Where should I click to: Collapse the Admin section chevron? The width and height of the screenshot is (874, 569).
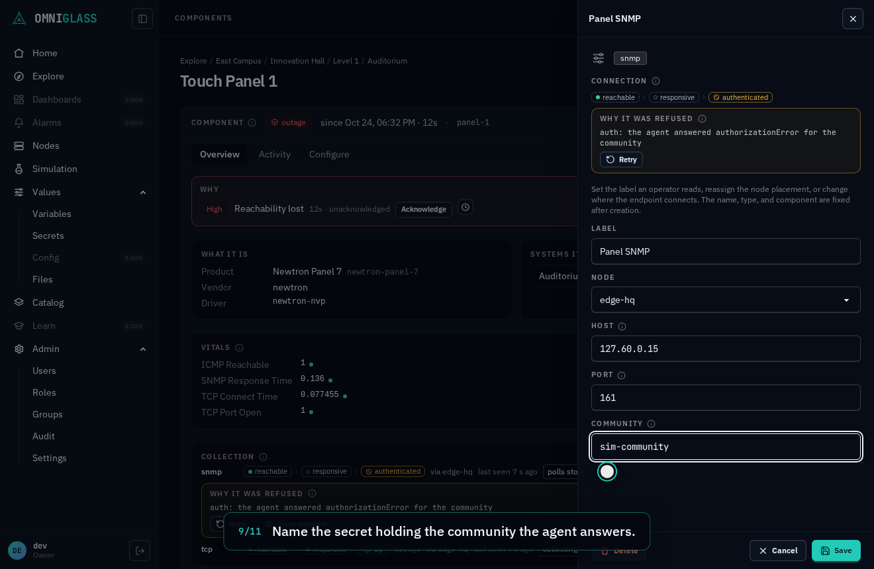click(143, 349)
